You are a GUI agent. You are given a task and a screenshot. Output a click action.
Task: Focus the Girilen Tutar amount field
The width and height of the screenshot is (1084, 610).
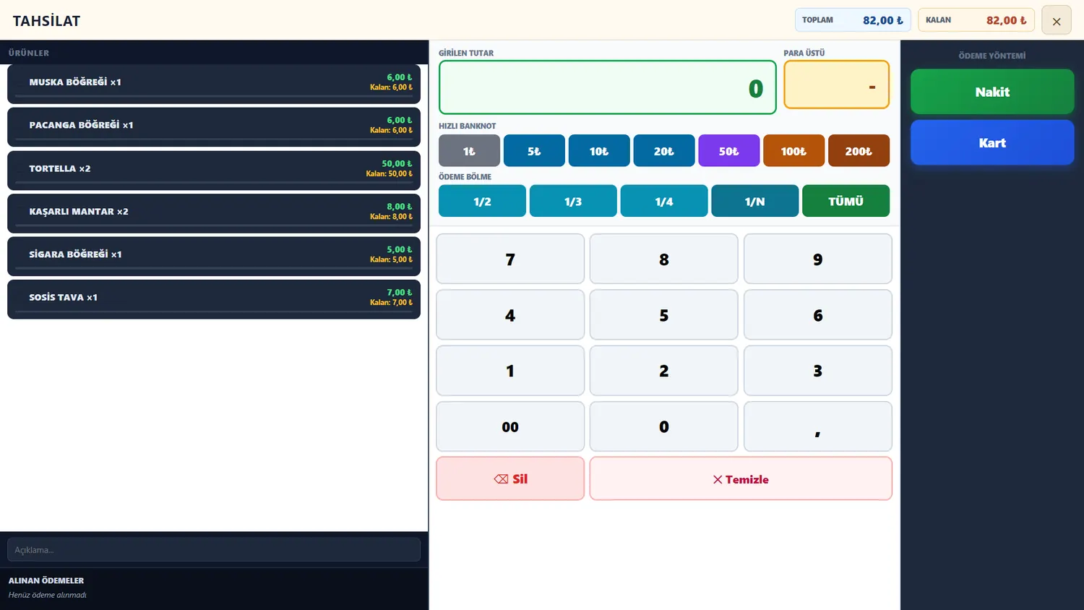coord(608,87)
